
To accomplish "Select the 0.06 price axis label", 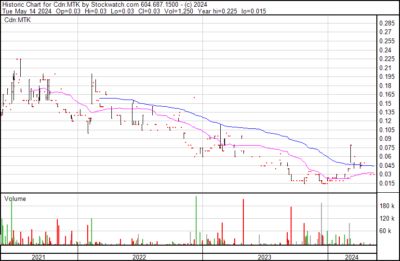I will [385, 156].
